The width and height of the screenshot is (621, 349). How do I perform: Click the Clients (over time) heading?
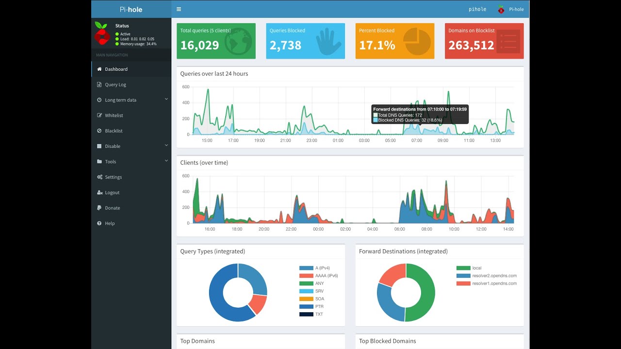click(x=204, y=163)
